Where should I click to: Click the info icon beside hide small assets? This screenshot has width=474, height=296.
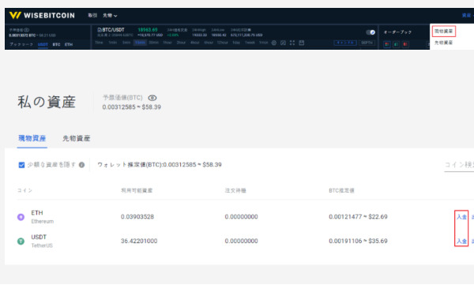[x=81, y=165]
